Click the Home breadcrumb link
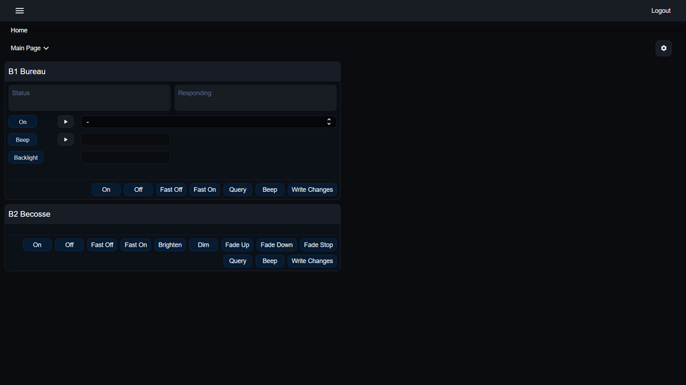The width and height of the screenshot is (686, 385). 19,30
